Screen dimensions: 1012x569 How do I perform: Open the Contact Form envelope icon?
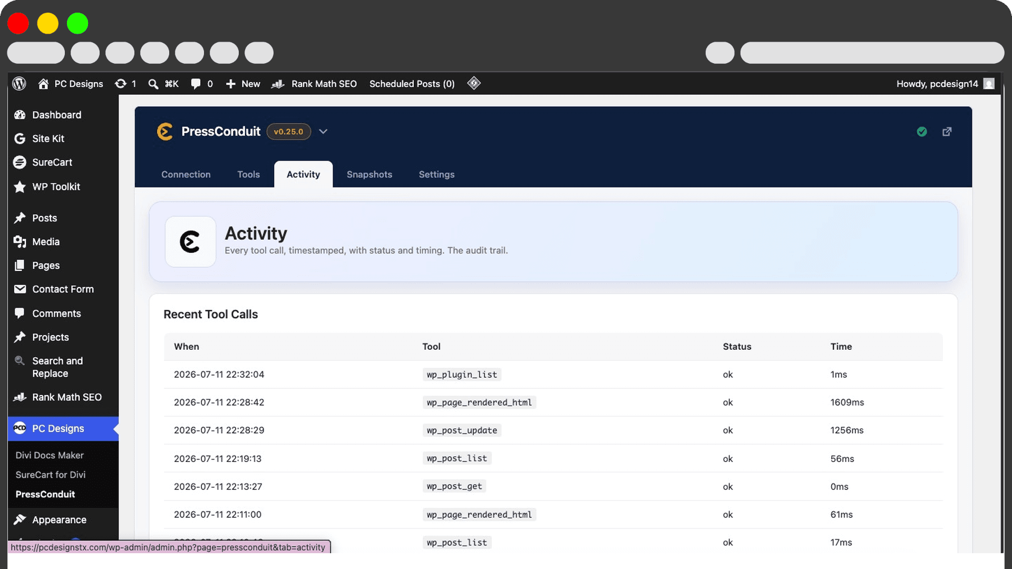coord(20,289)
